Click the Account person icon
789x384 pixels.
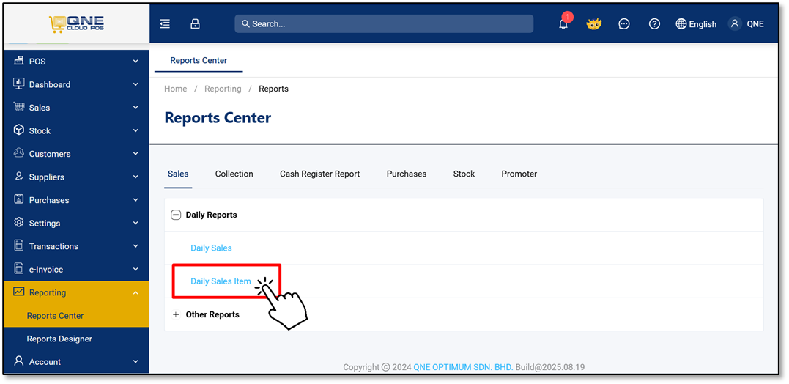pos(18,361)
